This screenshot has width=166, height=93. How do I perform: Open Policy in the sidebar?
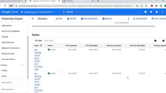[4, 76]
